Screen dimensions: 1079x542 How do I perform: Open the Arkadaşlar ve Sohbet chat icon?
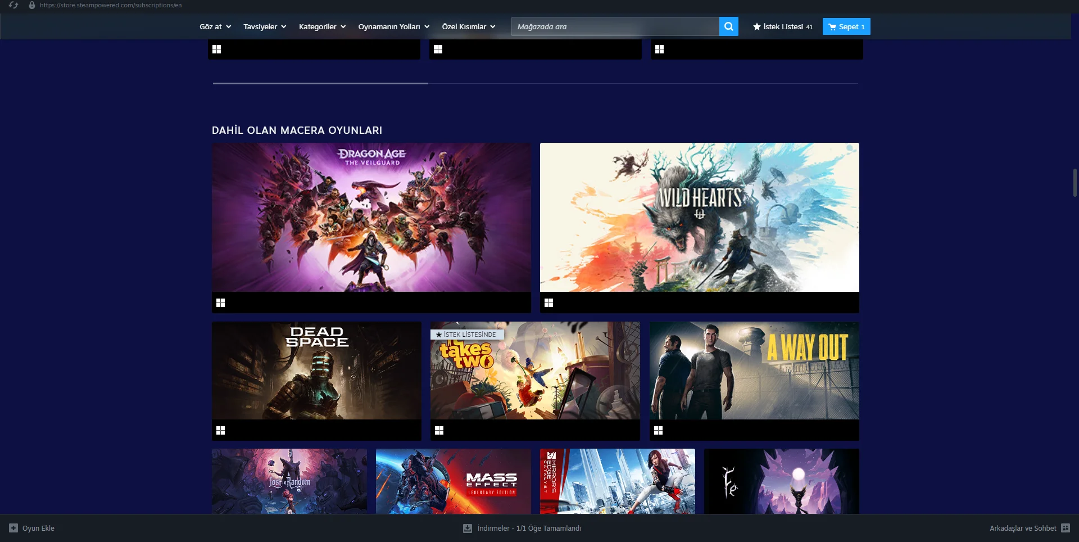pyautogui.click(x=1066, y=528)
